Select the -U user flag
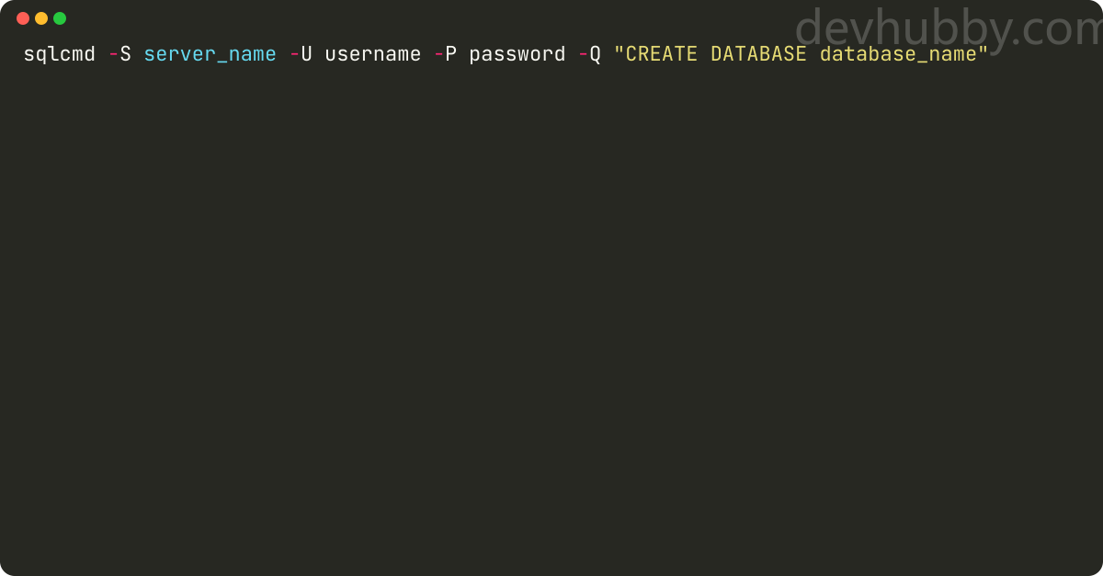 (301, 54)
